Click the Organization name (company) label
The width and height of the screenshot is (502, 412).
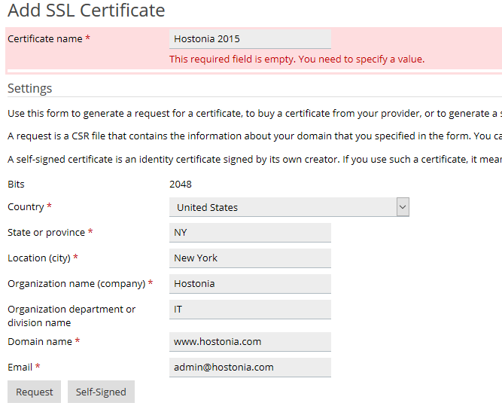77,284
